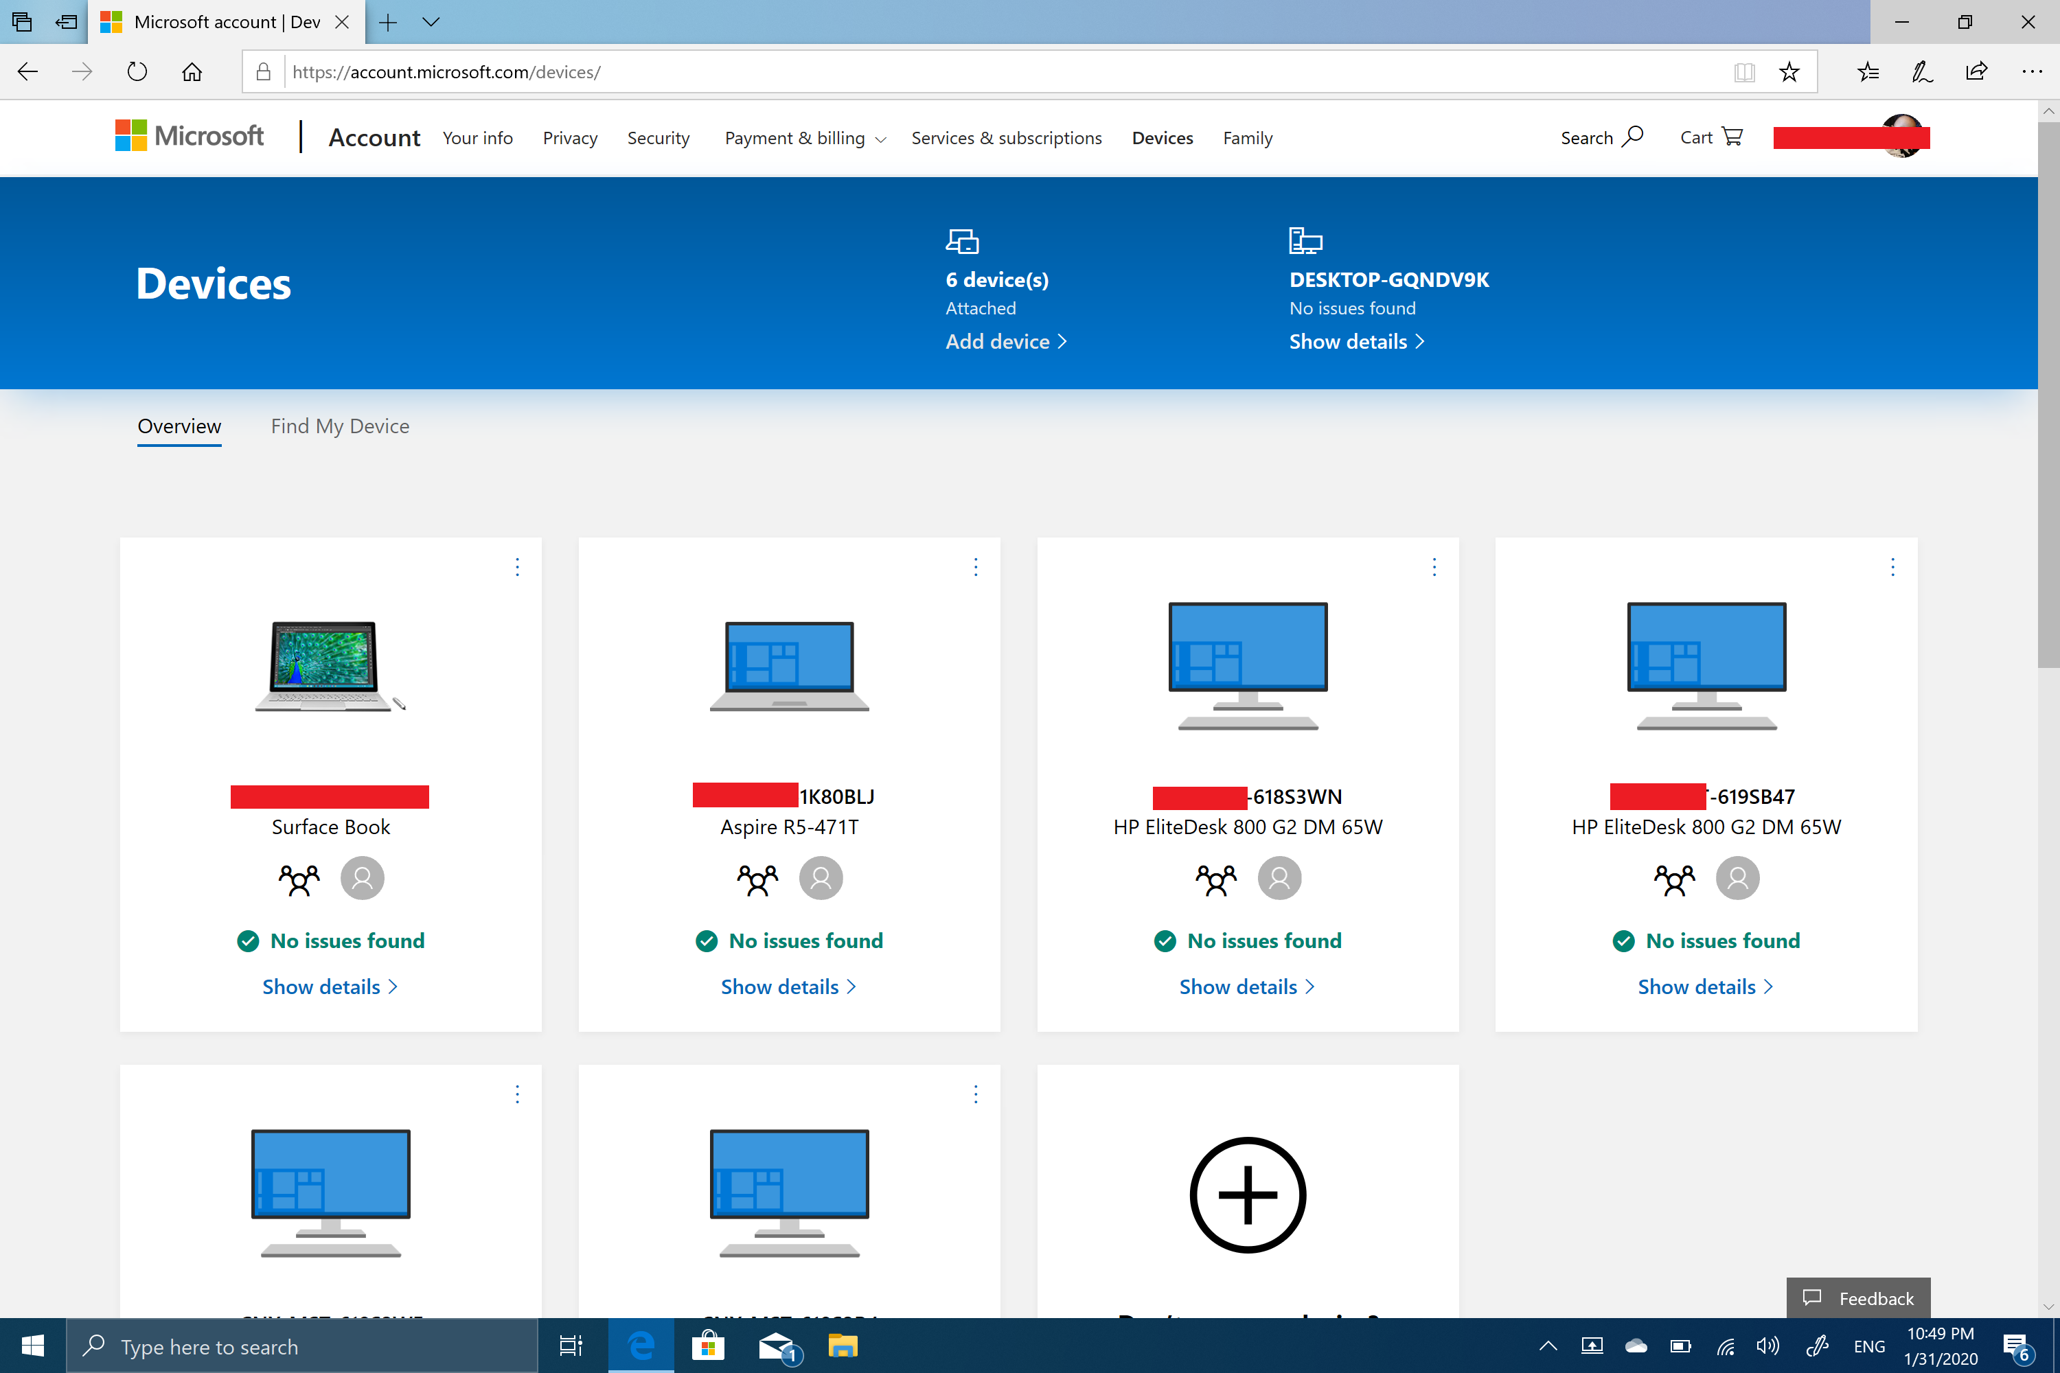
Task: Open options menu for 618S3WN device card
Action: (1434, 568)
